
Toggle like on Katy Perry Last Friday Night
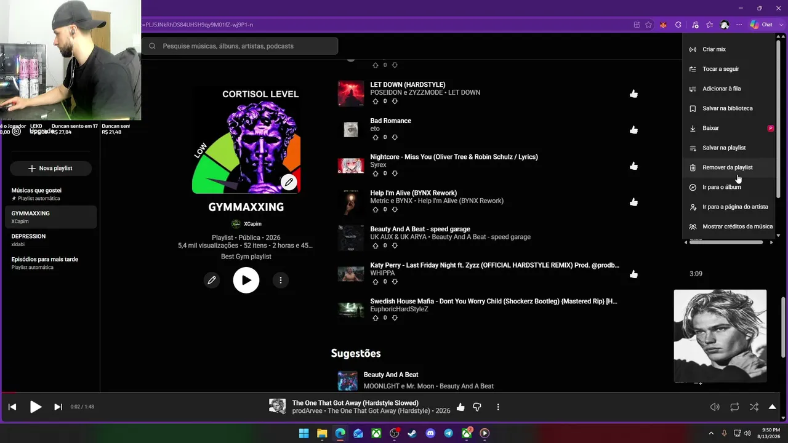633,274
